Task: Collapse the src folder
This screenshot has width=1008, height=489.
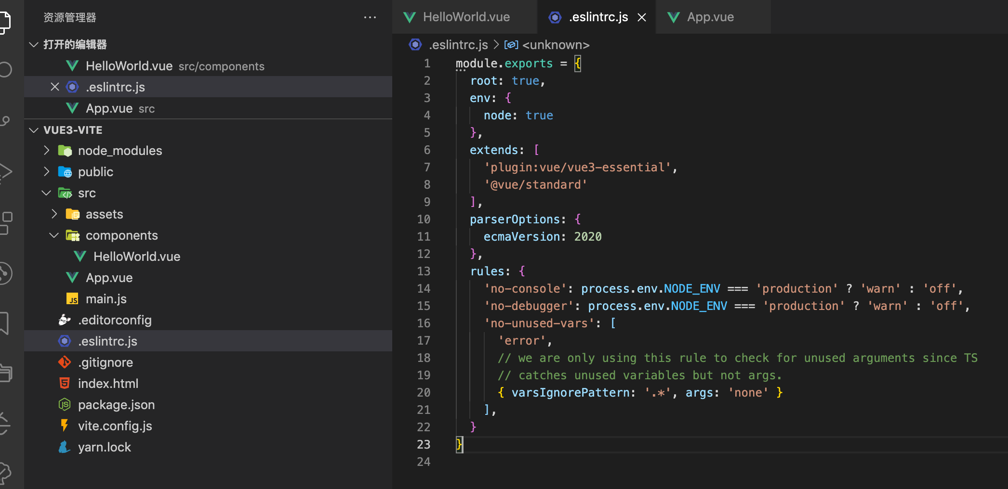Action: [46, 193]
